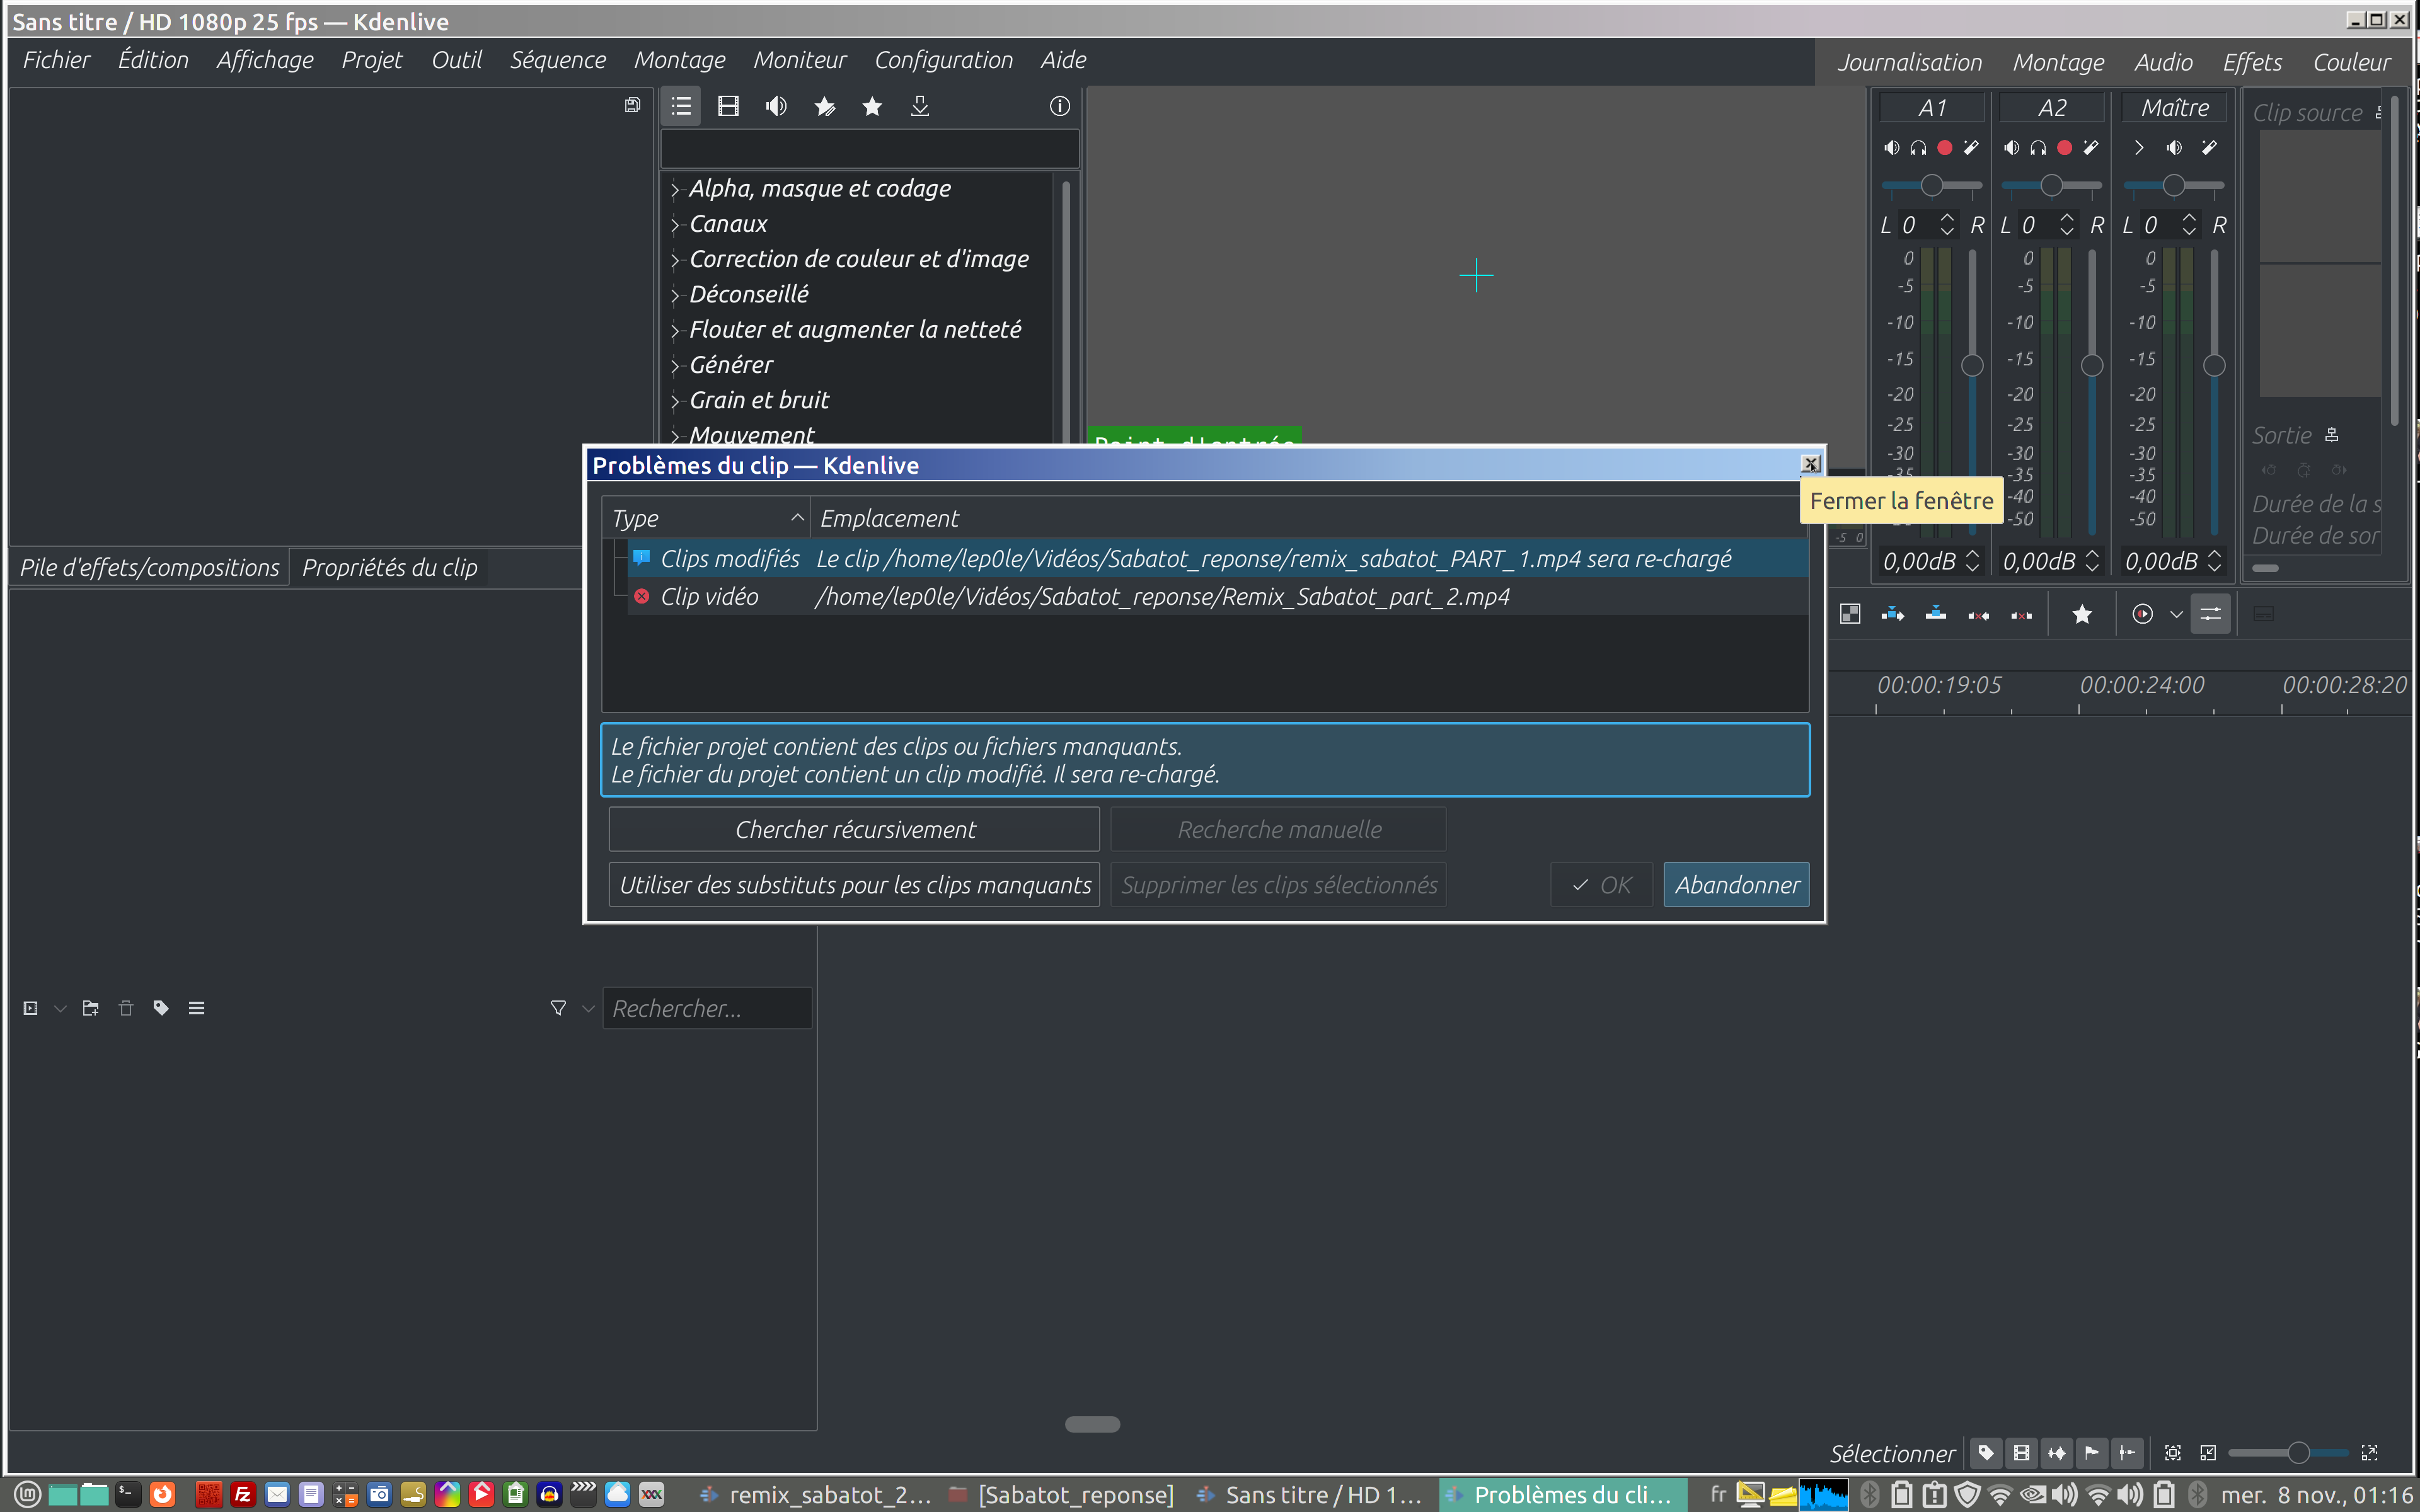The height and width of the screenshot is (1512, 2420).
Task: Click the timeline favorite effects star
Action: pos(2082,614)
